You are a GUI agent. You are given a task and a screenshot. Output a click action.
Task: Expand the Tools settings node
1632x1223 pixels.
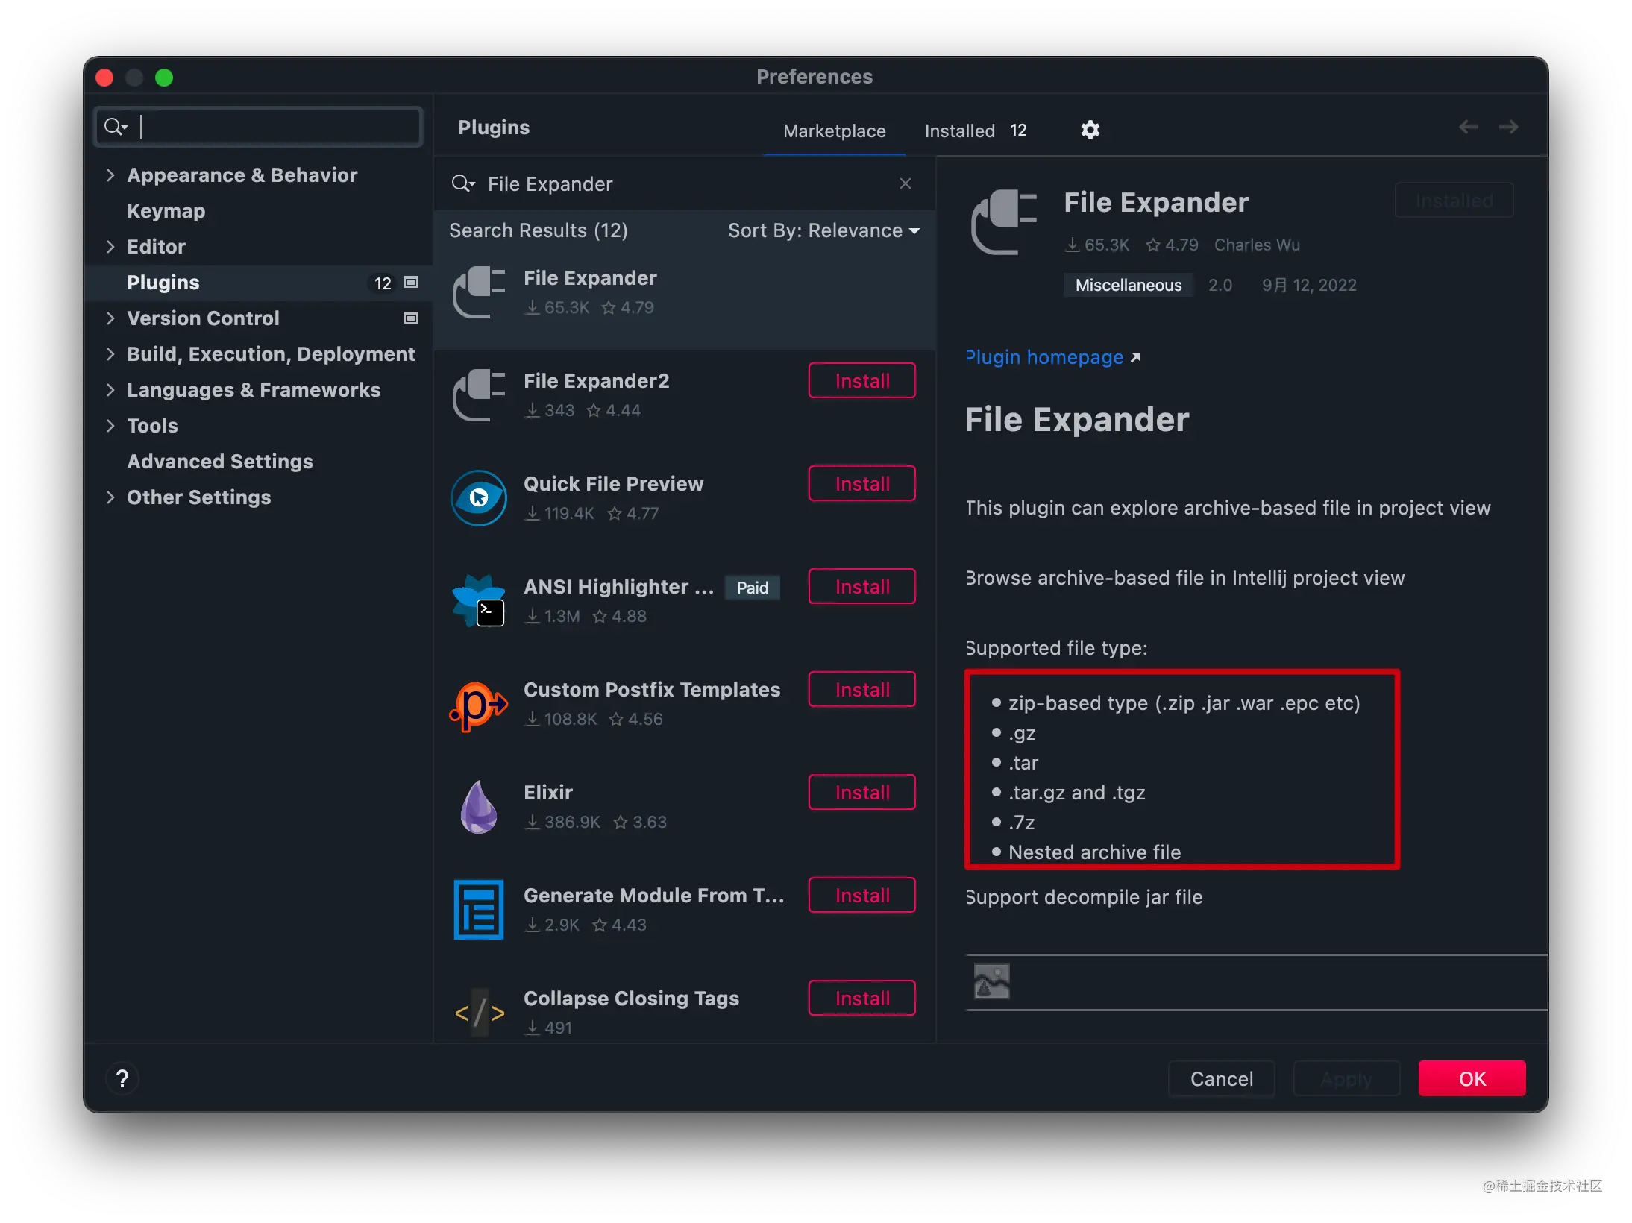click(110, 426)
